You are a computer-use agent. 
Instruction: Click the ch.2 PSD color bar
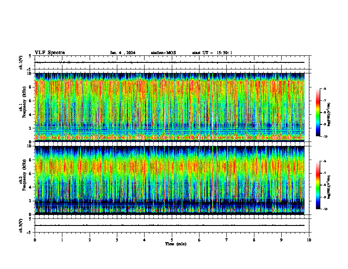tap(318, 185)
